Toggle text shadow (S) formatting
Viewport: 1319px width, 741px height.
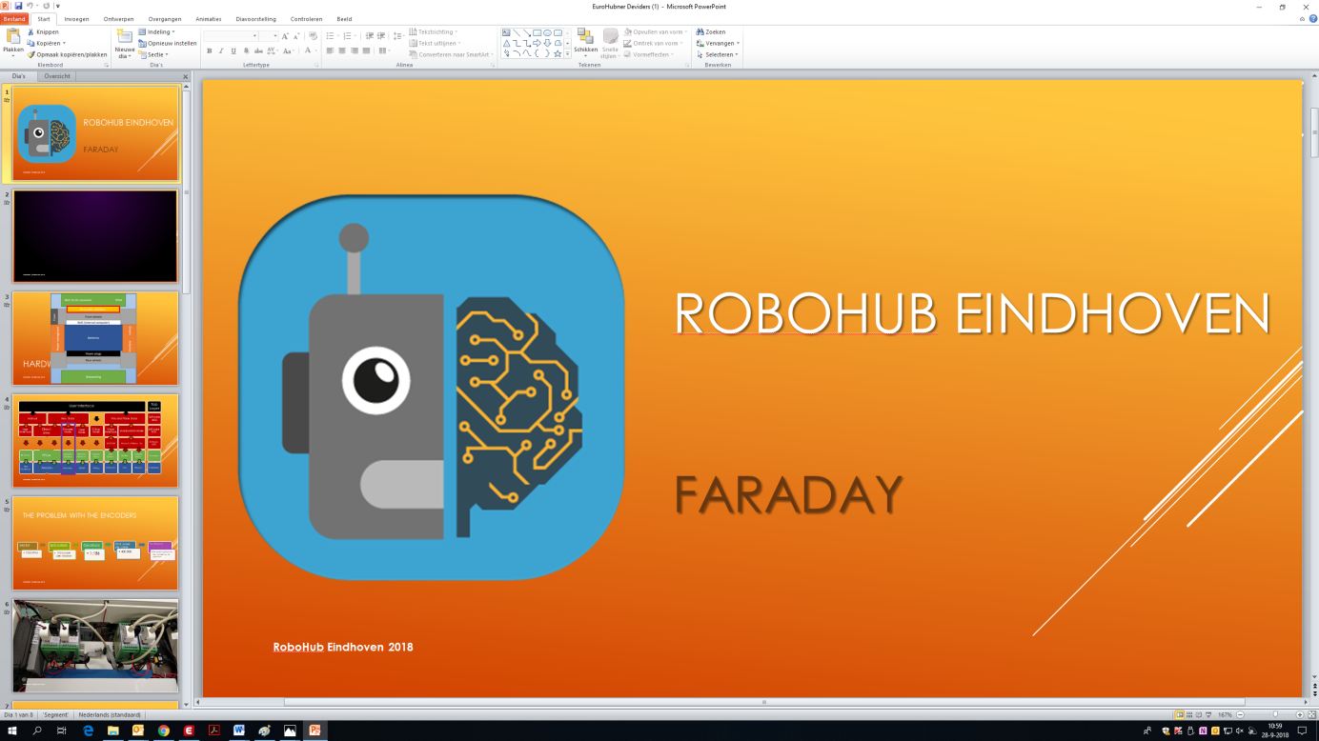[x=246, y=50]
